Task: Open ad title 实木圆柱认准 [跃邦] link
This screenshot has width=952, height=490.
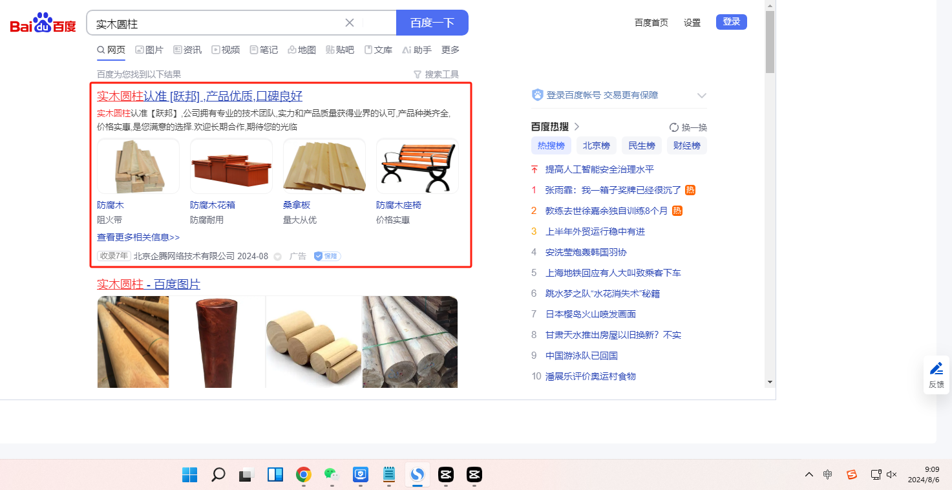Action: 200,96
